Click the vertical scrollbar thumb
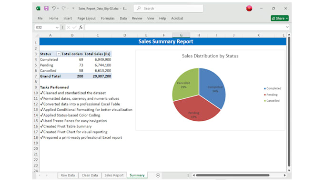Viewport: 324px width, 182px height. tap(289, 101)
